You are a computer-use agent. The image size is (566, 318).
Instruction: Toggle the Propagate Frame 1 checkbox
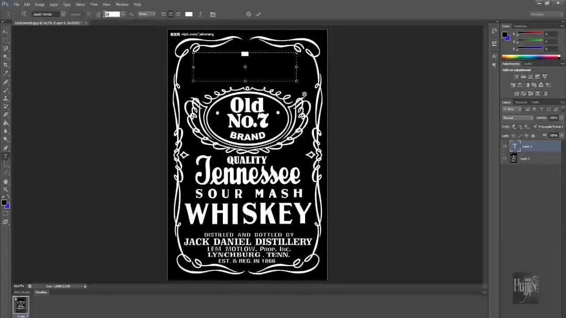click(535, 126)
